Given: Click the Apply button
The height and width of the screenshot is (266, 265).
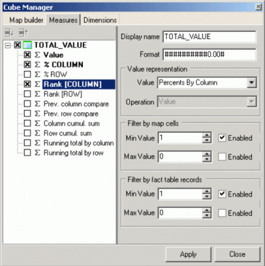Looking at the screenshot, I should click(x=188, y=254).
